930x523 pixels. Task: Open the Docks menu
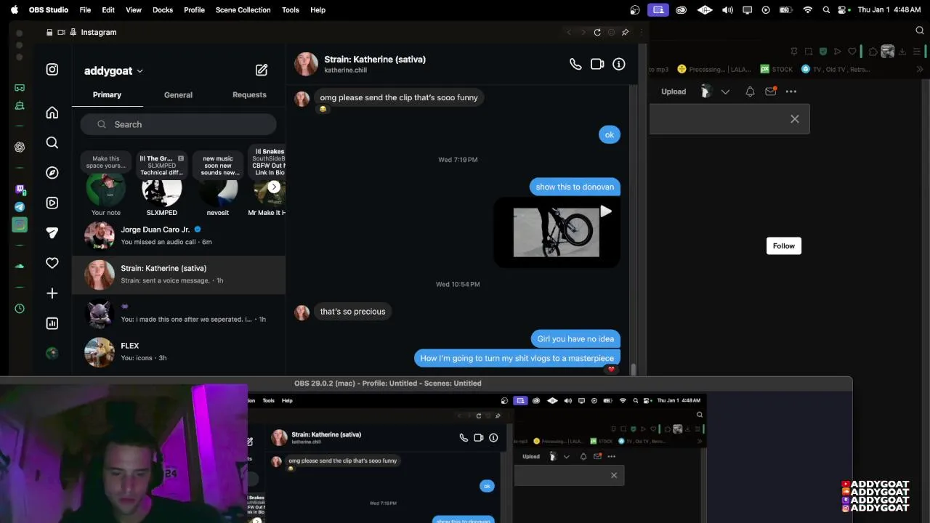coord(163,10)
